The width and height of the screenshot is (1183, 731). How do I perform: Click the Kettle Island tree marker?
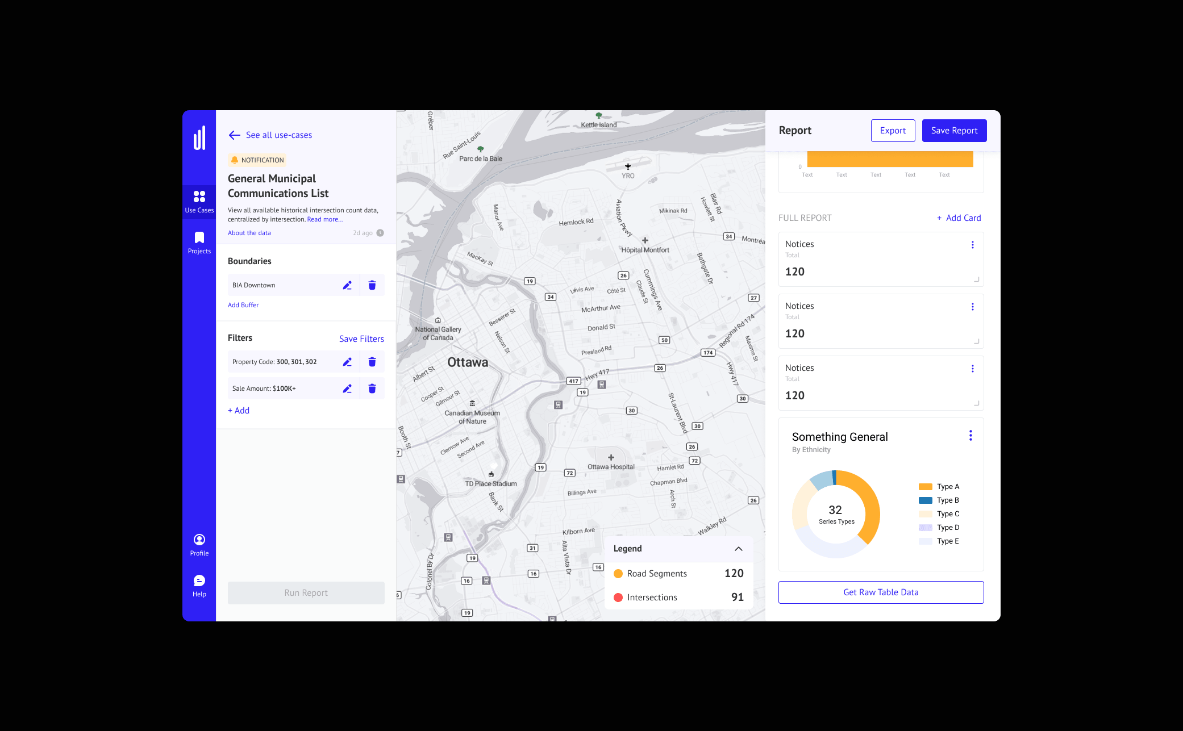click(x=599, y=116)
